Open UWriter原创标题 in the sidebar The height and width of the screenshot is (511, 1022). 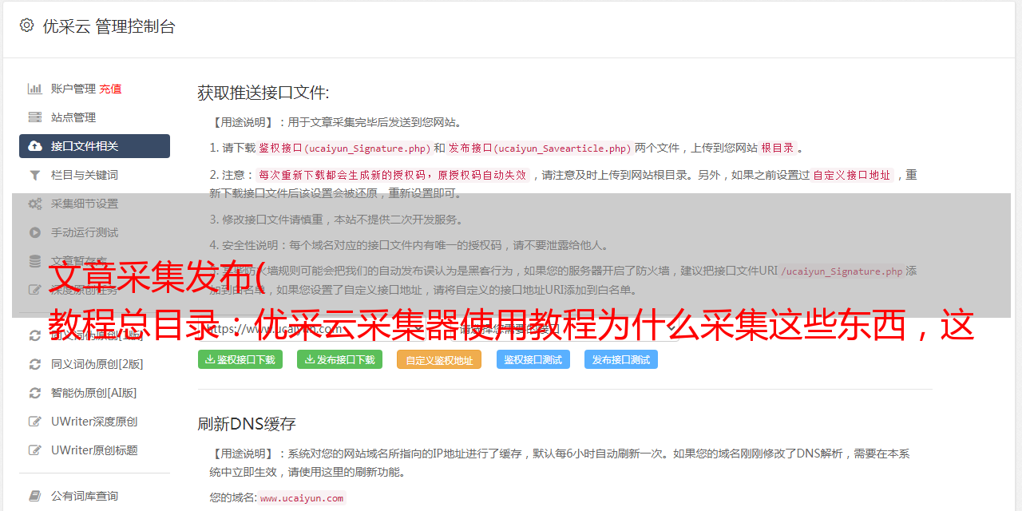[x=94, y=450]
